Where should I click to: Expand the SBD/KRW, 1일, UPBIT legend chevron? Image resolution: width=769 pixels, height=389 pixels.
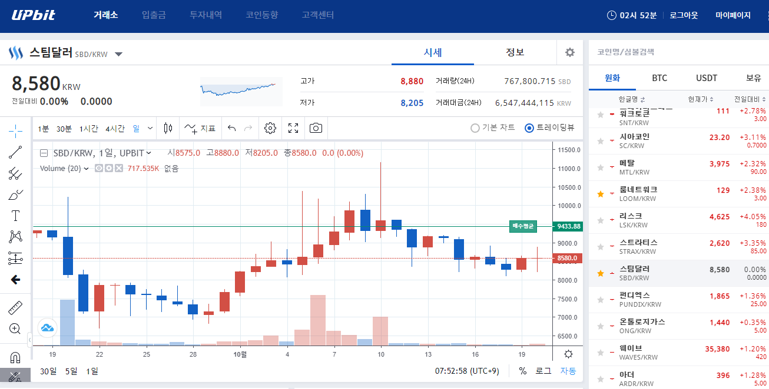(148, 153)
